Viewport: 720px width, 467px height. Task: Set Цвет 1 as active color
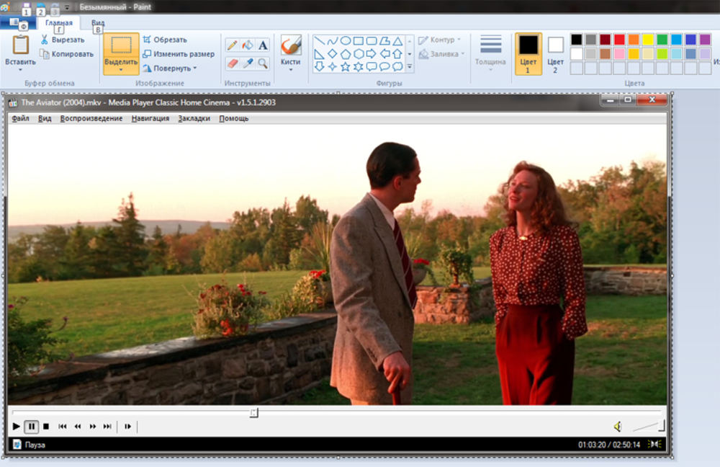[x=528, y=53]
